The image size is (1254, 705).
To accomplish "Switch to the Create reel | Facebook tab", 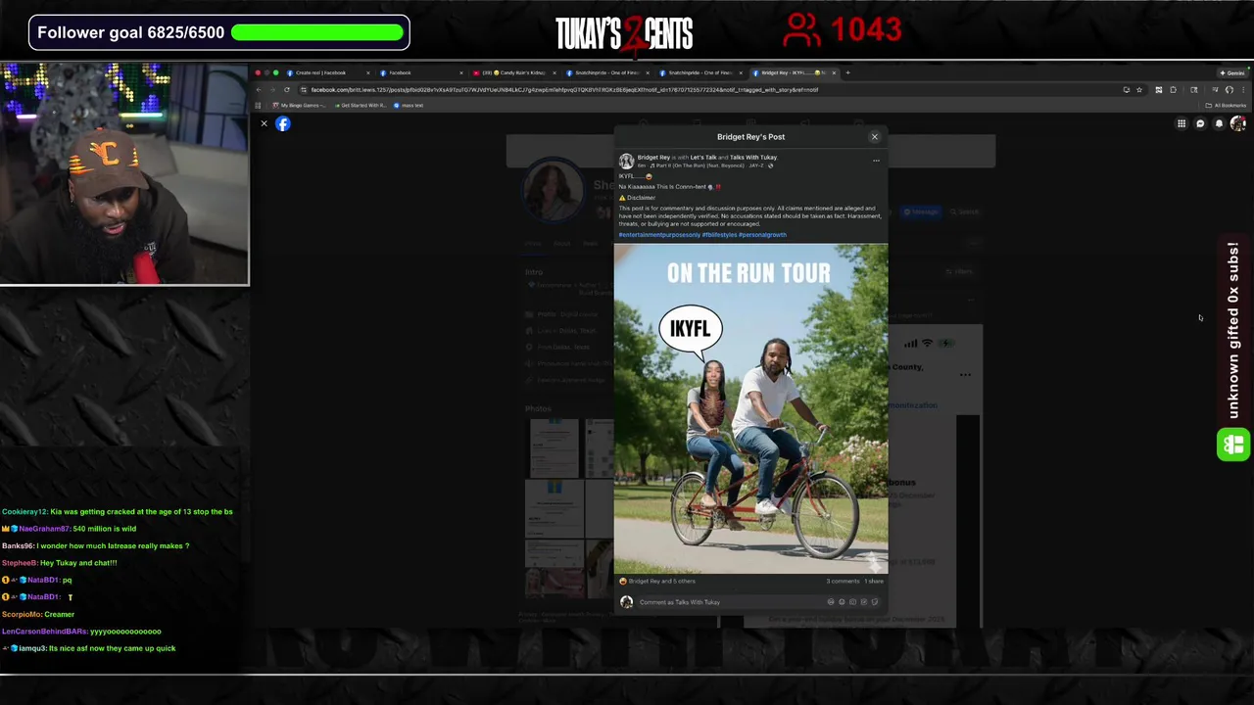I will click(x=326, y=72).
